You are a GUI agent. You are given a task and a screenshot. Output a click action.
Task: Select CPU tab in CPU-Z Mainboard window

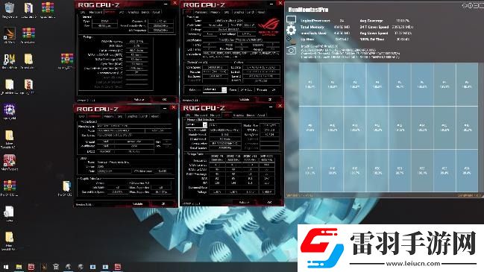[x=81, y=116]
